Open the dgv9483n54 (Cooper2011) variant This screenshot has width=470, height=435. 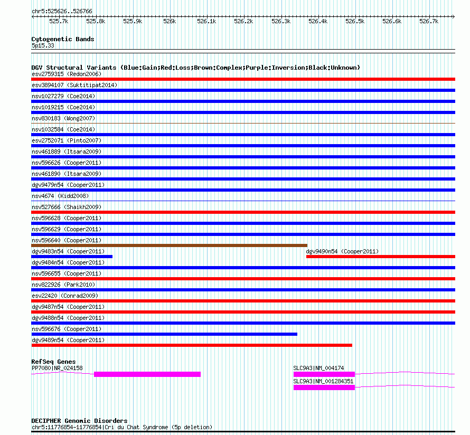click(x=68, y=251)
